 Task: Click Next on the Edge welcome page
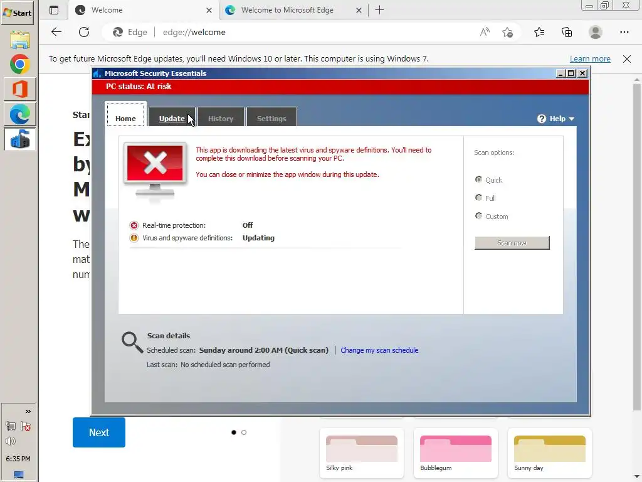tap(98, 432)
